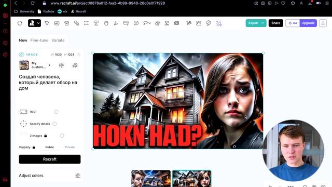Click the image width value 1820
Screen dimensions: 332x187
(x=58, y=55)
